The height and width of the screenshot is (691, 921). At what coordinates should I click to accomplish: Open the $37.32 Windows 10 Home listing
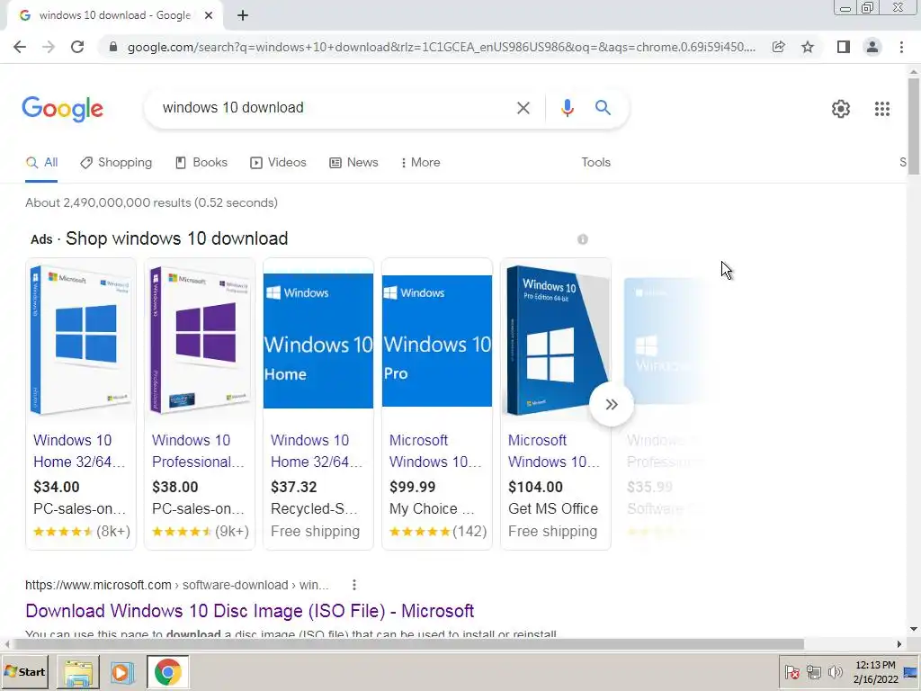[317, 452]
